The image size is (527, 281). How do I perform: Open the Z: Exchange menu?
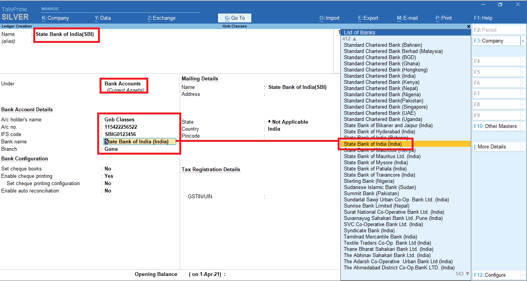click(161, 18)
